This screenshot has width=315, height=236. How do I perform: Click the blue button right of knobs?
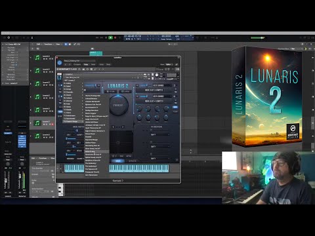coord(175,107)
